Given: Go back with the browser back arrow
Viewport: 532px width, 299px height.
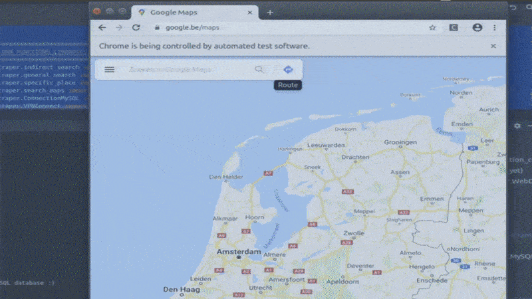Looking at the screenshot, I should pos(102,27).
